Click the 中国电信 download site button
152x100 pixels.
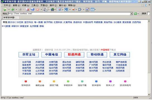point(52,55)
